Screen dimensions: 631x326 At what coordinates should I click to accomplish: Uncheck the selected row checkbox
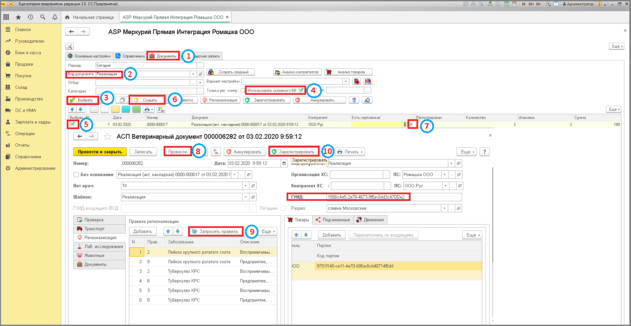72,124
